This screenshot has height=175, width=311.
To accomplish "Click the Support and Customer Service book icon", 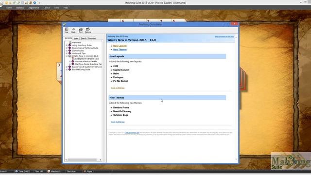I will click(x=70, y=67).
